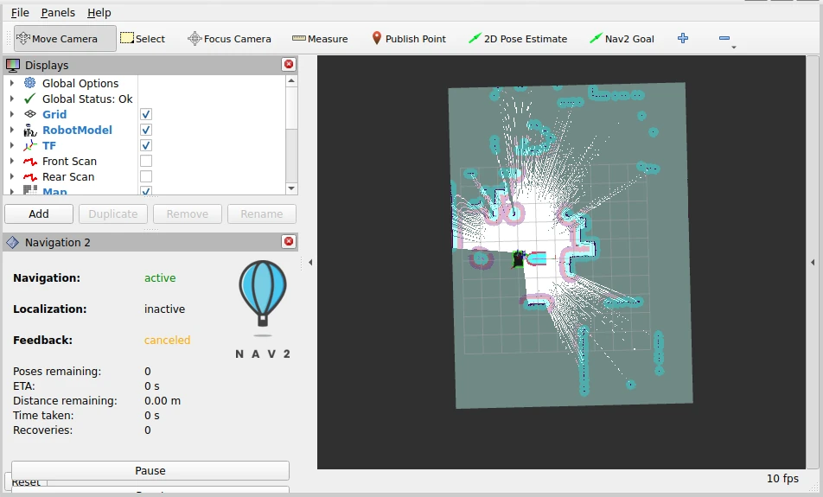Expand the Global Status tree row
The image size is (823, 497).
coord(12,99)
